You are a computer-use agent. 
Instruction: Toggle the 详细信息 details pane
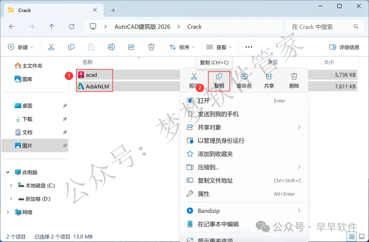tap(344, 47)
